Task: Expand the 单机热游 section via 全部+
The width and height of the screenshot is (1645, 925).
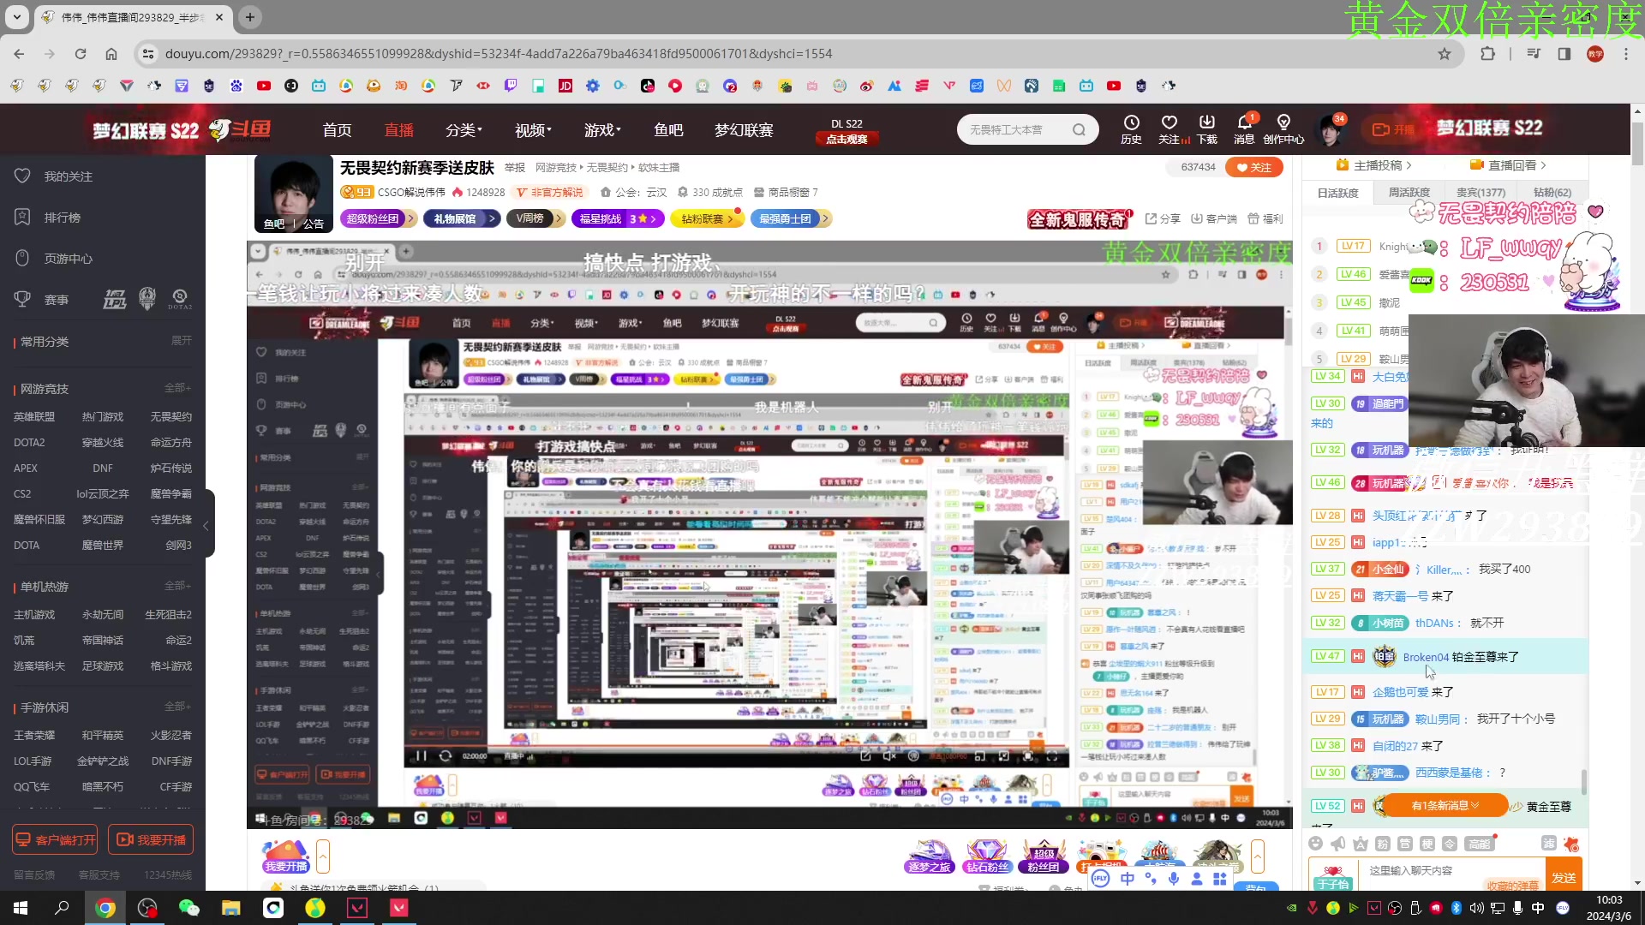Action: point(177,586)
